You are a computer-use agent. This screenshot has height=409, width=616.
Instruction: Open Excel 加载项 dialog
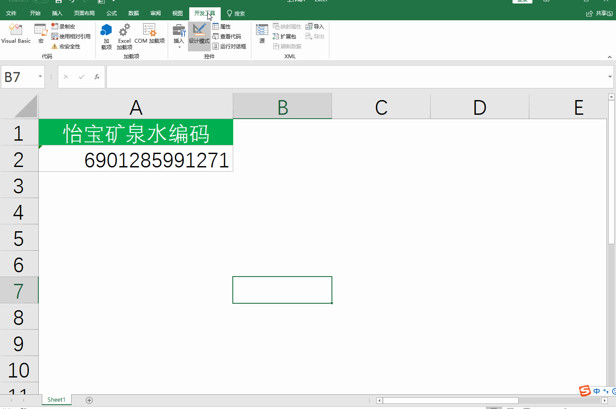[125, 37]
